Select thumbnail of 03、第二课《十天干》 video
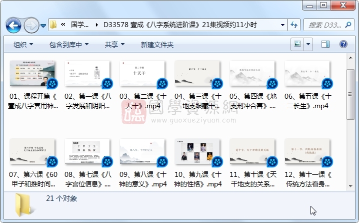The width and height of the screenshot is (359, 223). pyautogui.click(x=142, y=73)
